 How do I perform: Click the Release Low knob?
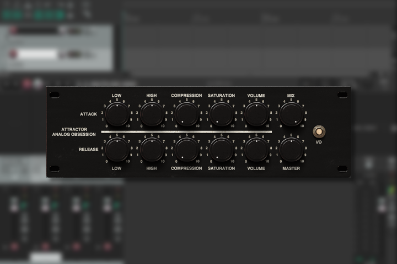117,150
